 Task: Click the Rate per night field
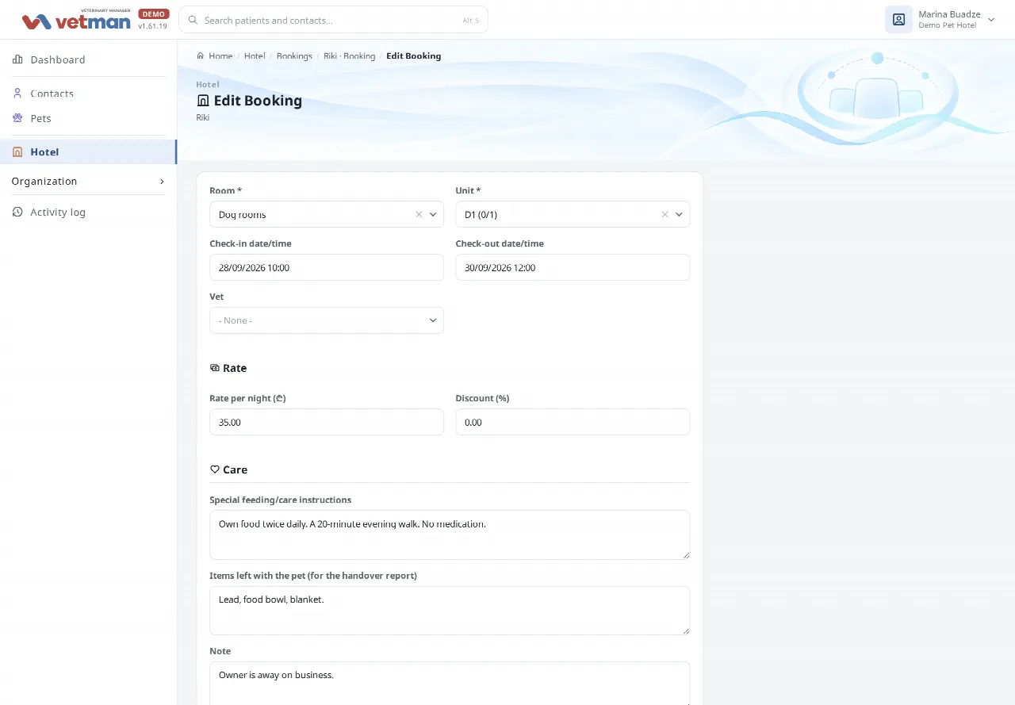(327, 422)
